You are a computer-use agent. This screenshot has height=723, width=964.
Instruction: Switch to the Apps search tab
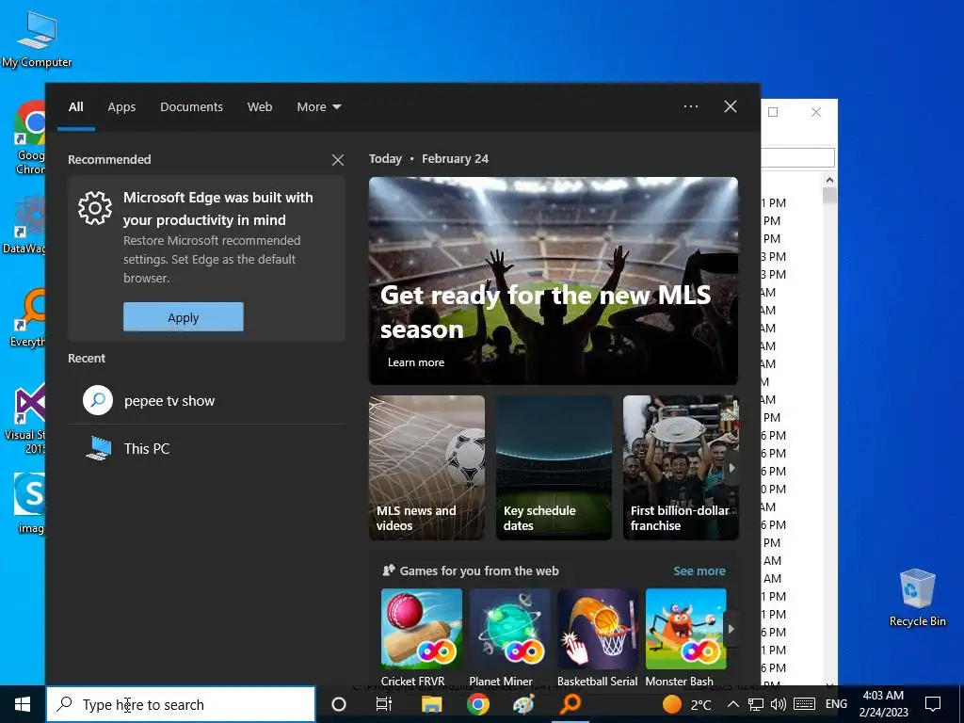[x=121, y=107]
